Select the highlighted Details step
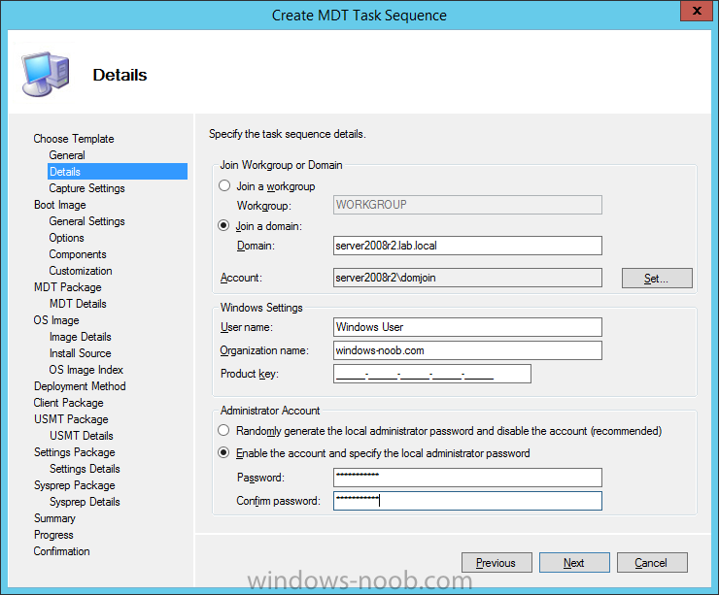The image size is (719, 595). pyautogui.click(x=118, y=171)
